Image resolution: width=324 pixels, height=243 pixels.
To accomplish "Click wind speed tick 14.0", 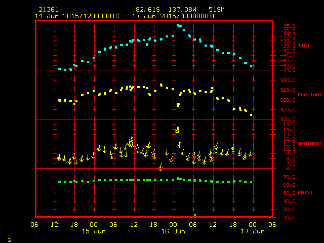I will (x=289, y=130).
